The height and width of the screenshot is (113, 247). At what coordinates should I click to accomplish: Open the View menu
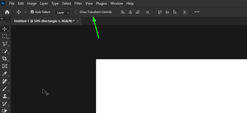[x=89, y=3]
